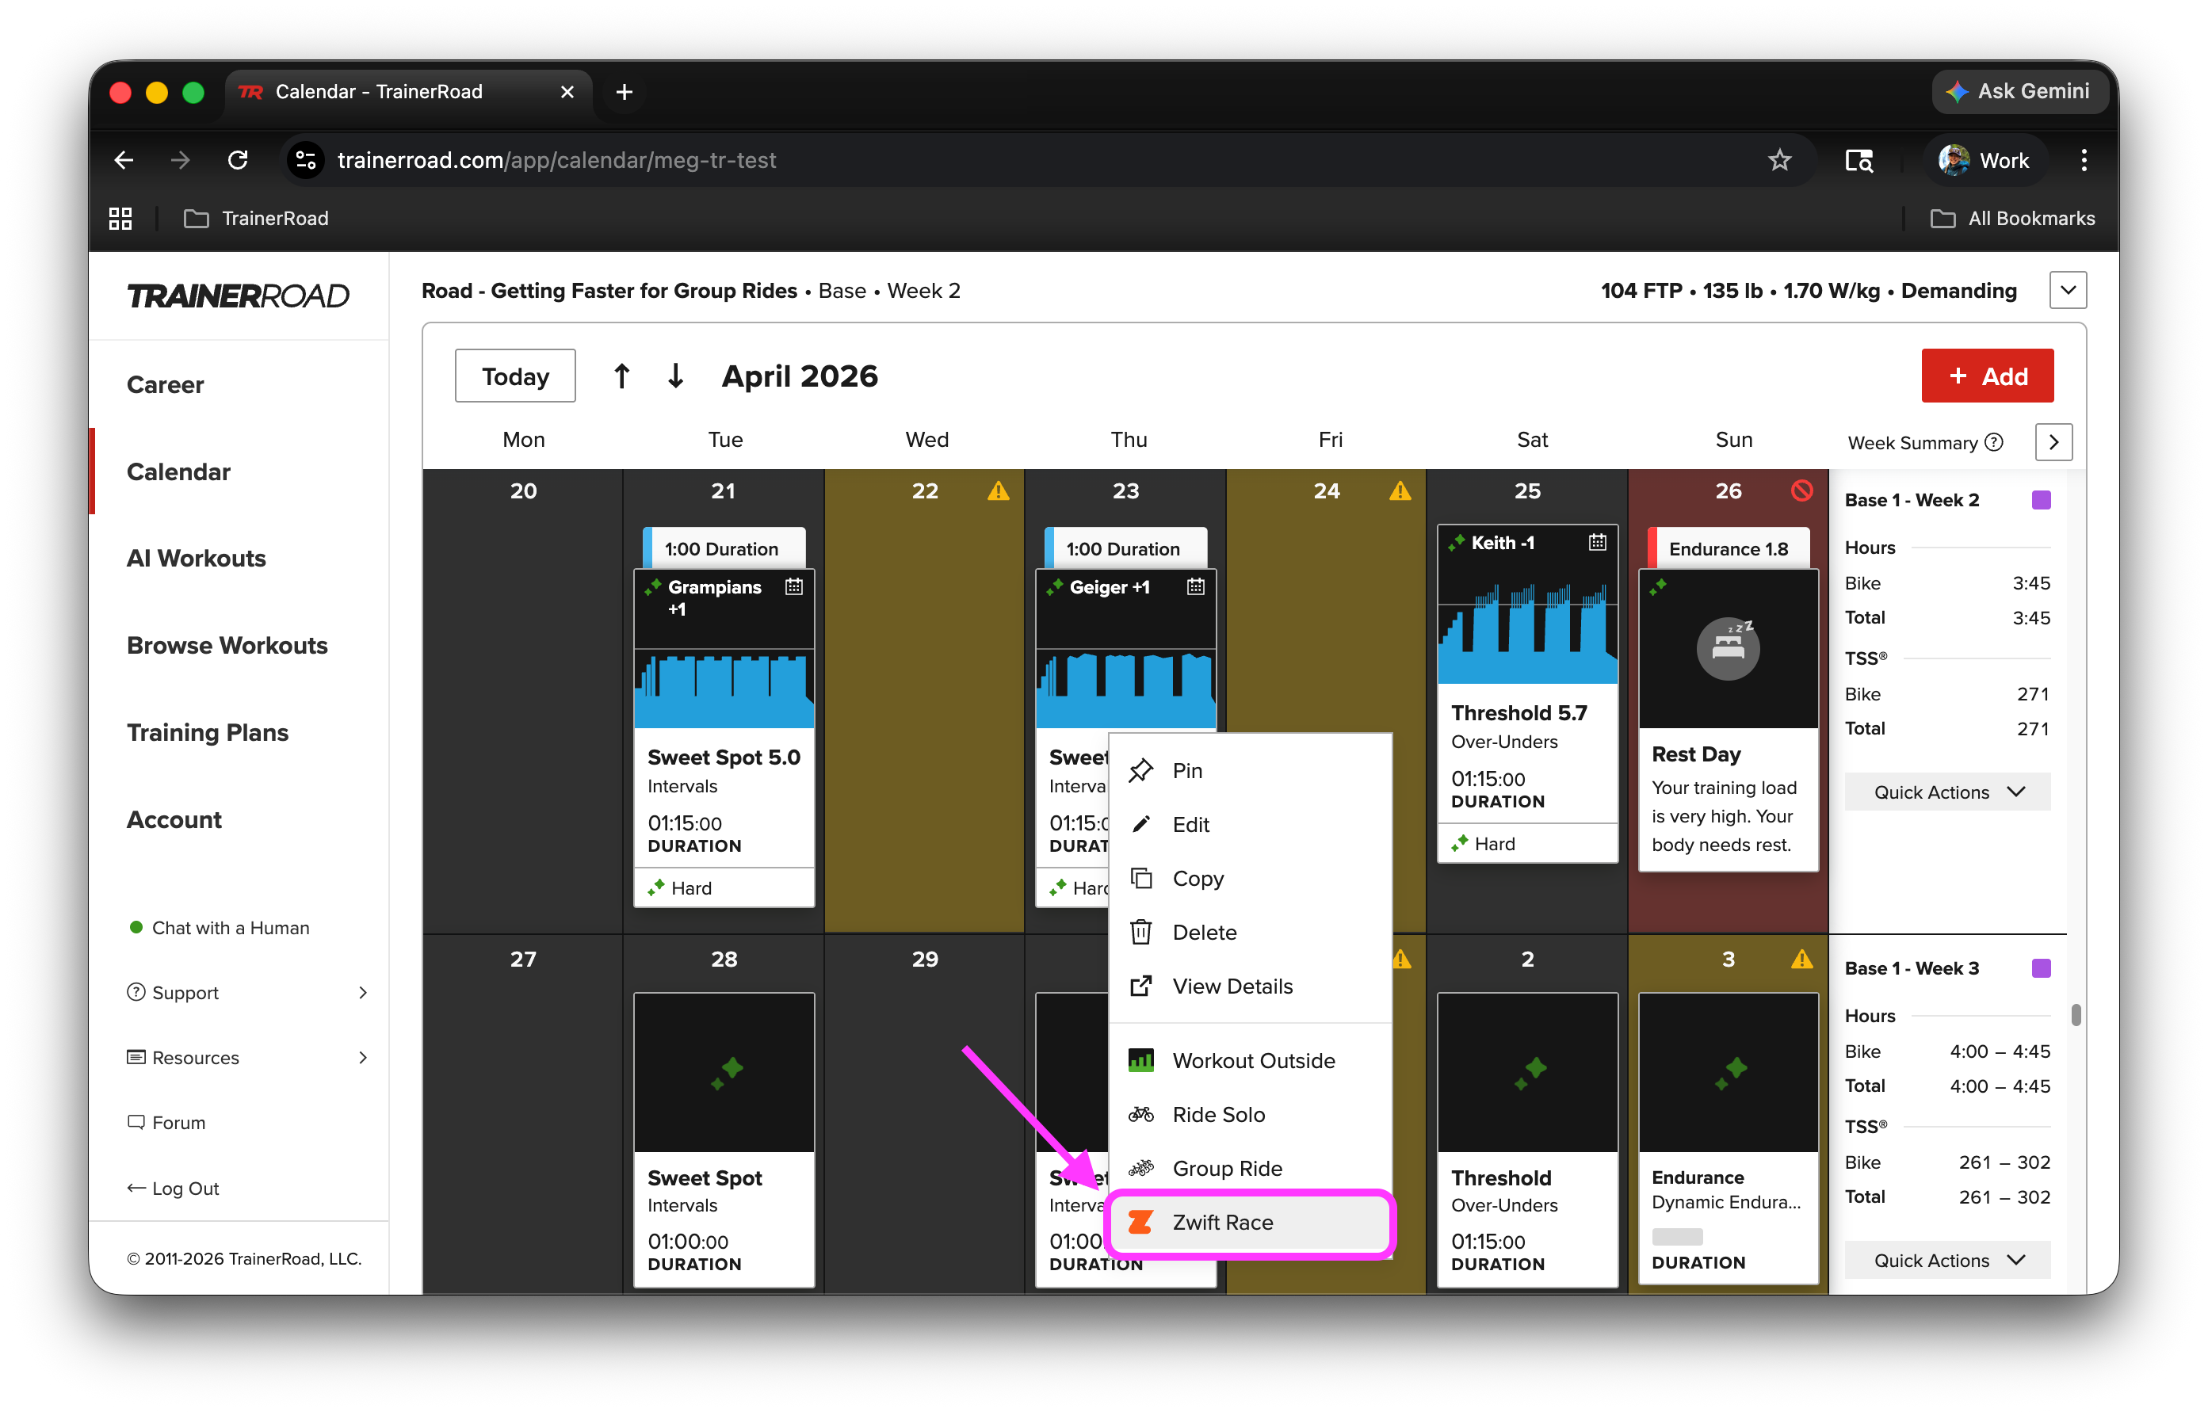2208x1412 pixels.
Task: Reload the page
Action: (238, 160)
